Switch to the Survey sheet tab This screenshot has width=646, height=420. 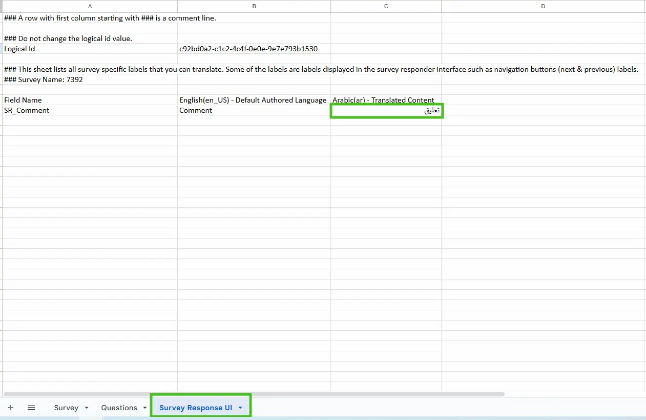point(65,407)
